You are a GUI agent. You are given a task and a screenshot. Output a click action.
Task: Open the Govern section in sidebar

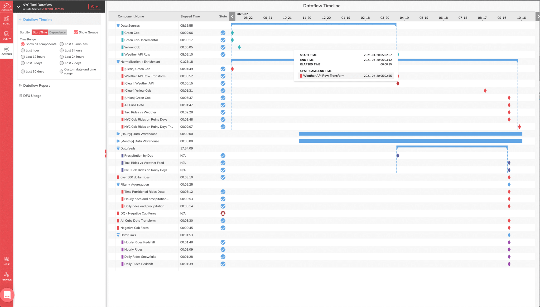coord(7,51)
